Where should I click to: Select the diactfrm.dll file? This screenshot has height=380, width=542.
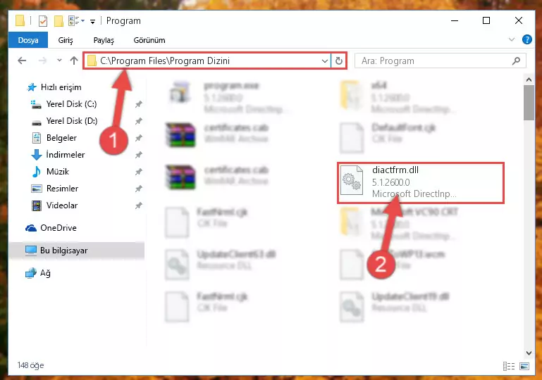(x=420, y=182)
